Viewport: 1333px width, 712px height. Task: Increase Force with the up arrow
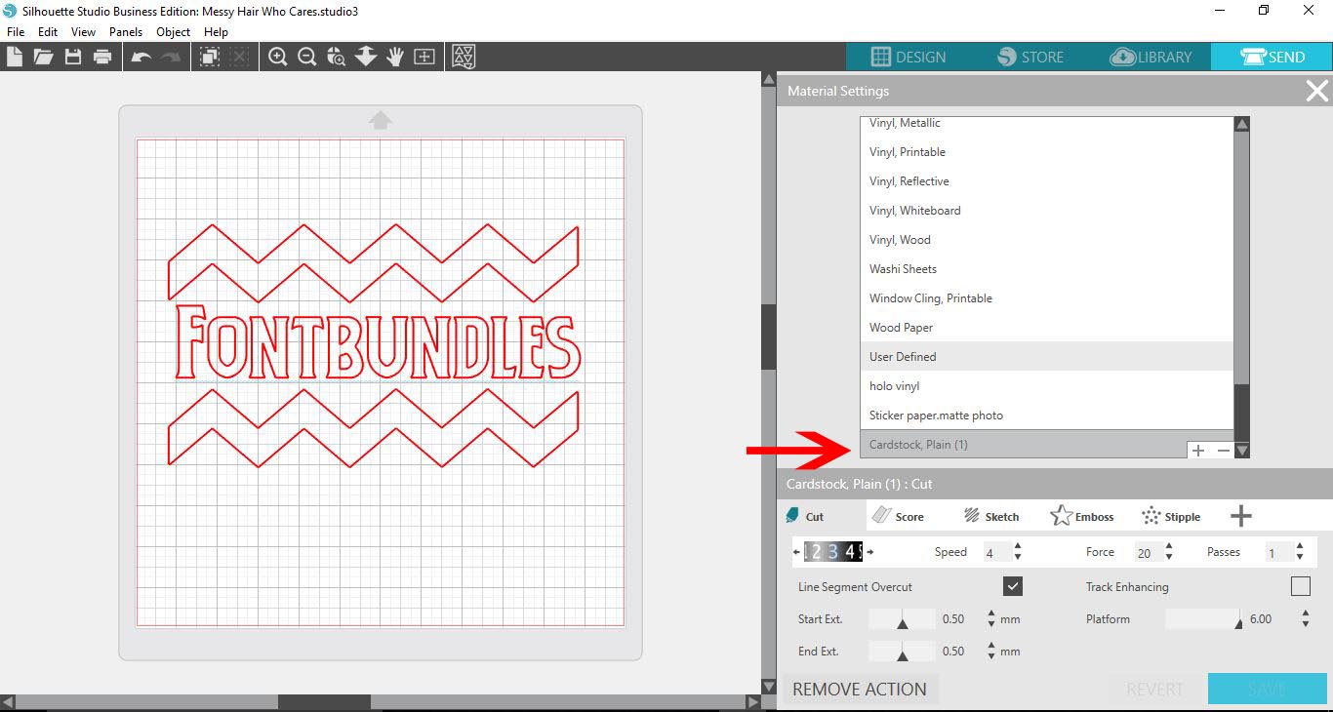(x=1167, y=547)
